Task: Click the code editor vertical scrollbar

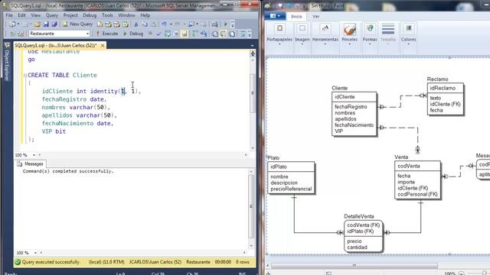Action: [253, 102]
